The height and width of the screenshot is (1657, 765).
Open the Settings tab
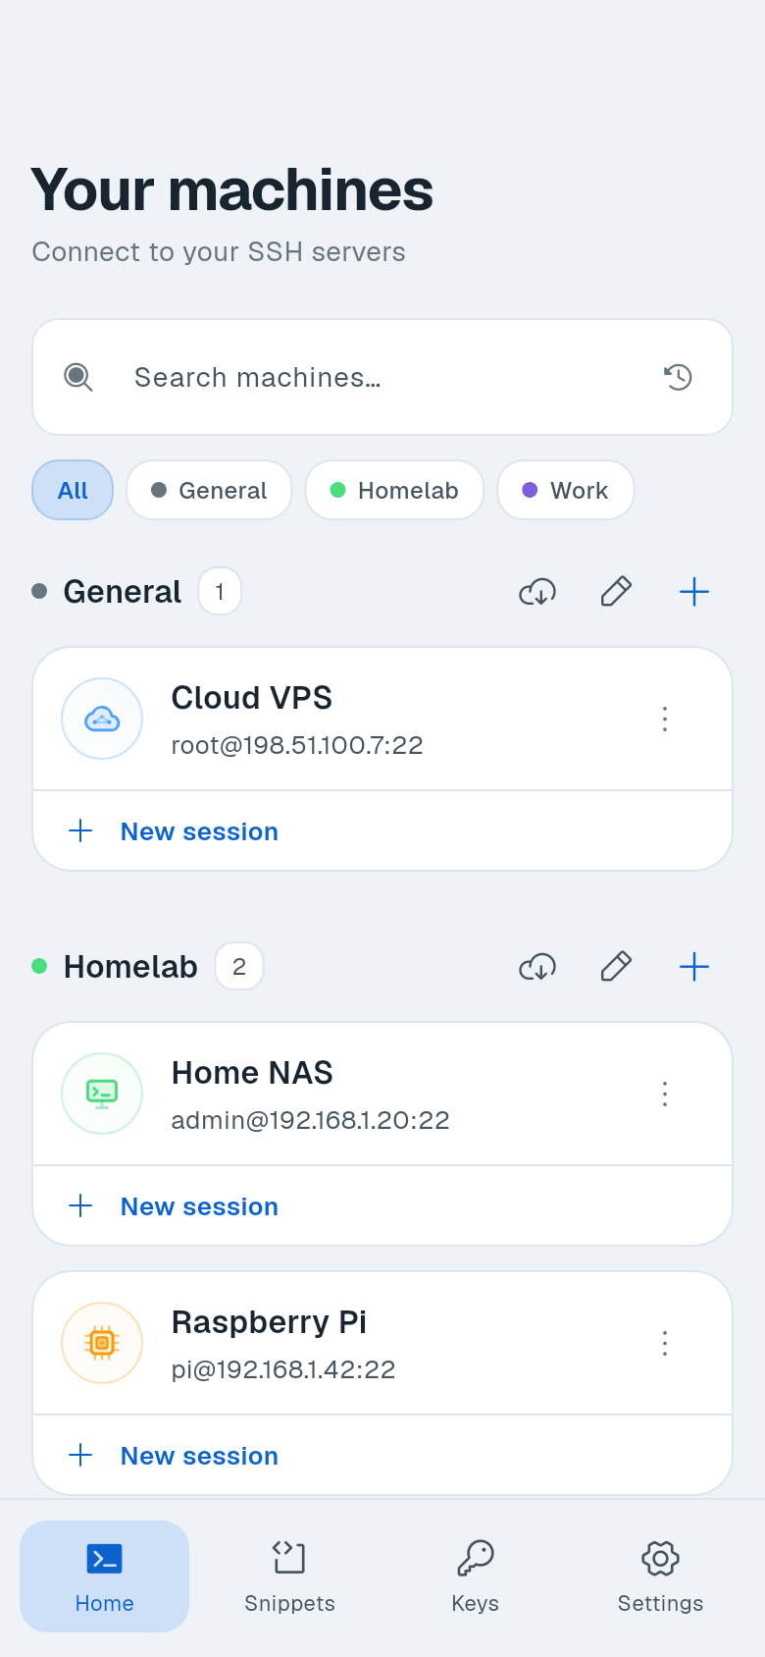(660, 1577)
